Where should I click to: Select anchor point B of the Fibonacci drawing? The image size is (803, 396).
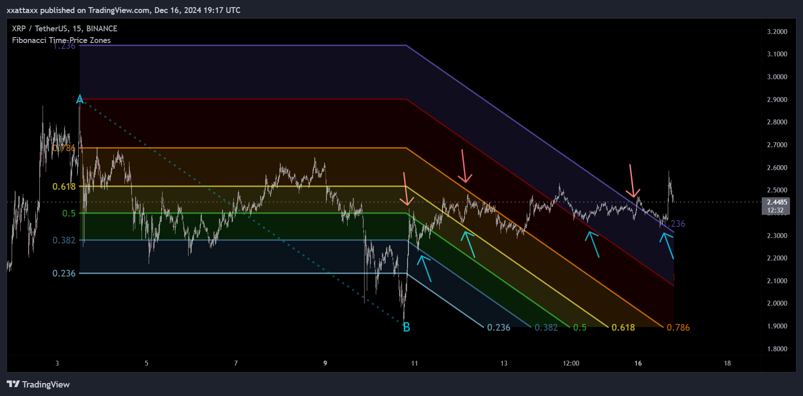pyautogui.click(x=406, y=328)
